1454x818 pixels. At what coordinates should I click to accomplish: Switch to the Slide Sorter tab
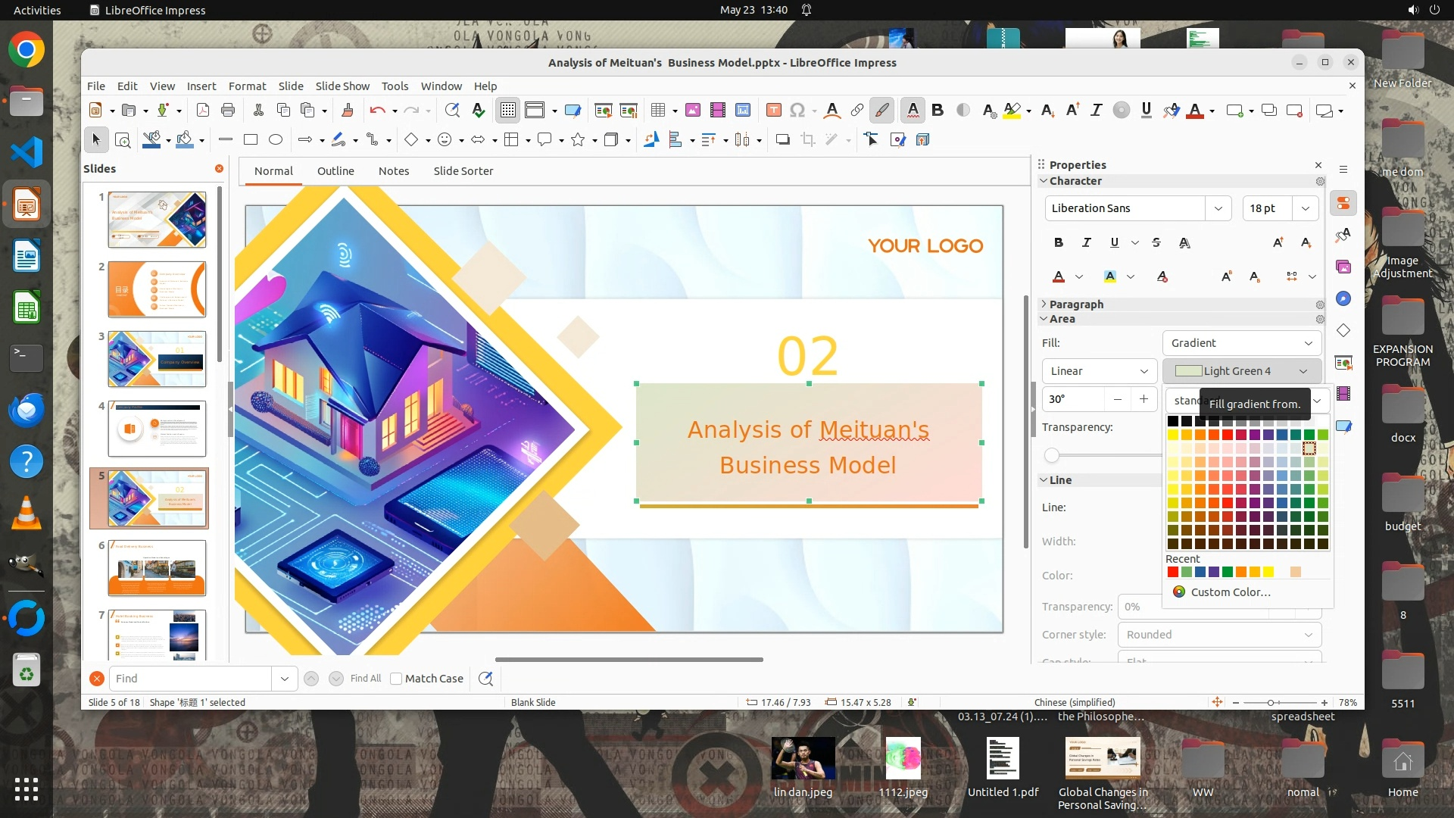(463, 171)
